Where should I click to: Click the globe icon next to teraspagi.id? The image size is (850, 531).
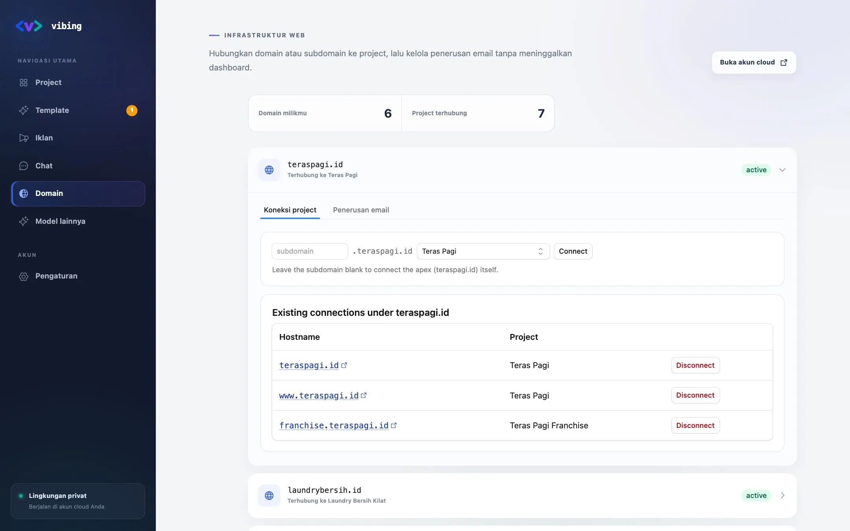click(x=269, y=170)
